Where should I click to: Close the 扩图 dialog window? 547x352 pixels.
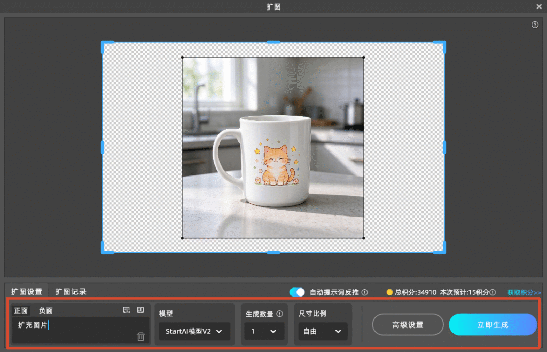tap(539, 6)
